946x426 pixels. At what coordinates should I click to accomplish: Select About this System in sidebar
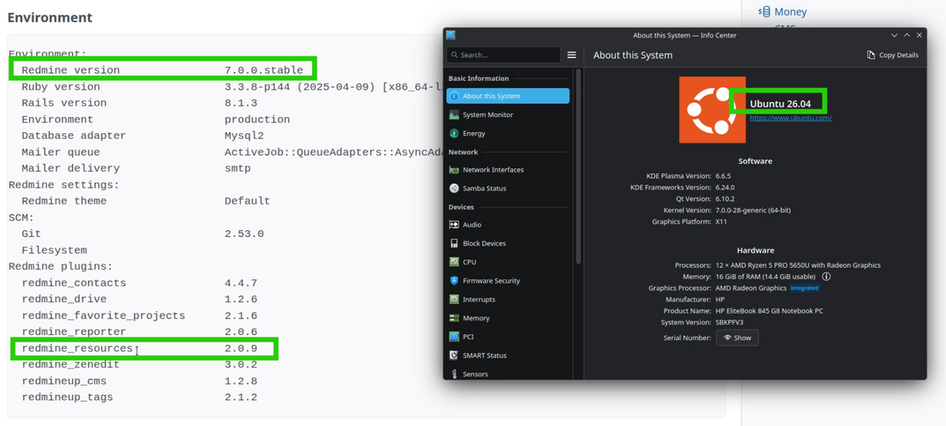(508, 96)
